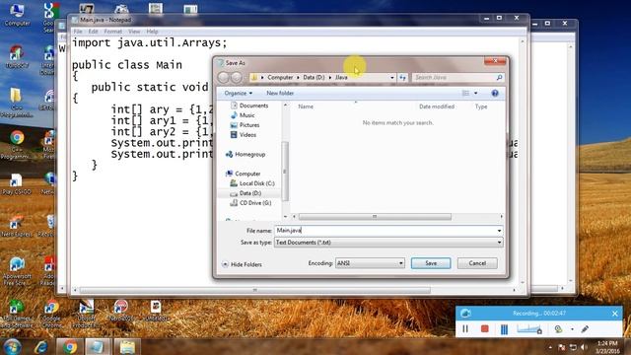Screen dimensions: 631x355
Task: Select Pictures in the navigation pane
Action: (x=249, y=125)
